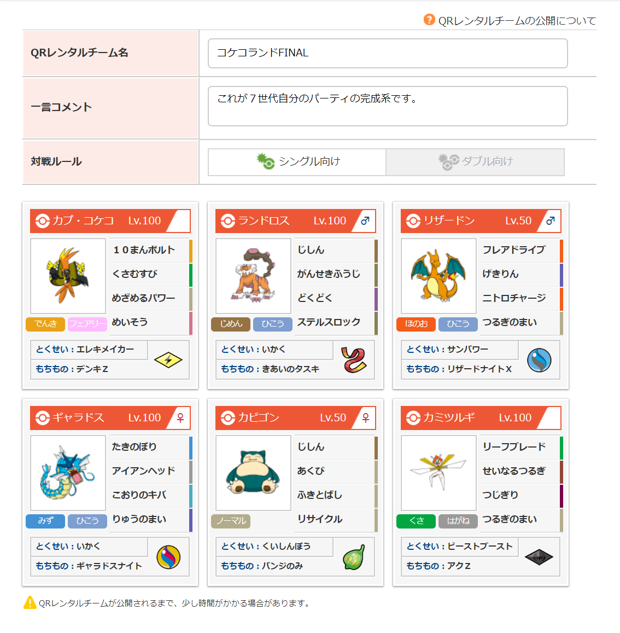Click the アクZ dark crystal icon
The height and width of the screenshot is (633, 620).
539,557
